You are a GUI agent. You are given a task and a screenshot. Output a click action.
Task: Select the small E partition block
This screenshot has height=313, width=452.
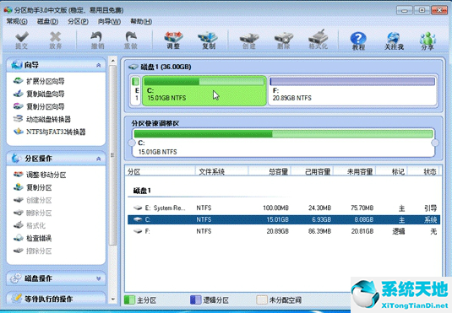(135, 91)
